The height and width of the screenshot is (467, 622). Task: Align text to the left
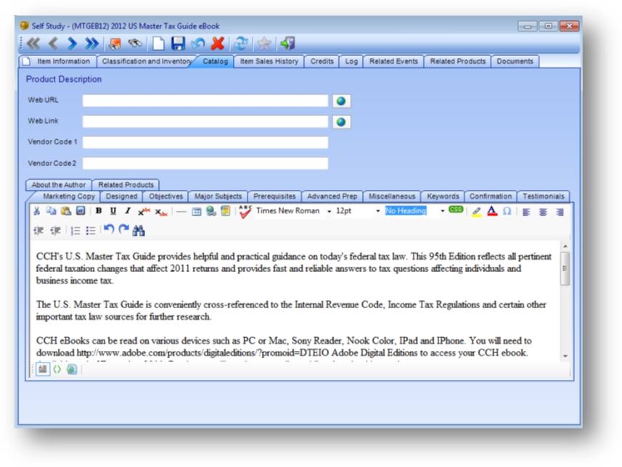coord(526,212)
